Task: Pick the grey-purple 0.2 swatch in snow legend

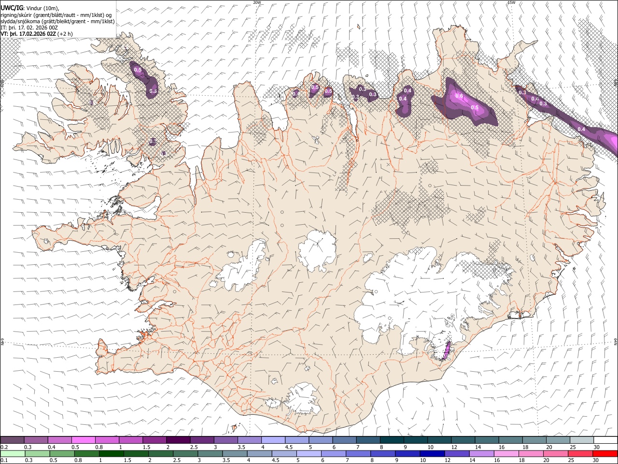Action: [12, 440]
